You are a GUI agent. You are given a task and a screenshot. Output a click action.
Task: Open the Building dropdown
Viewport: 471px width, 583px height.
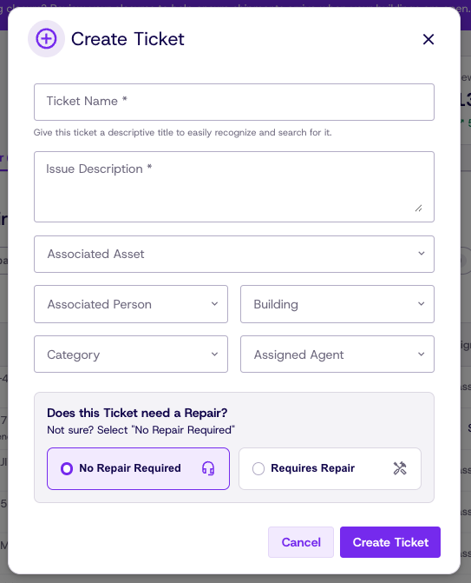[337, 304]
